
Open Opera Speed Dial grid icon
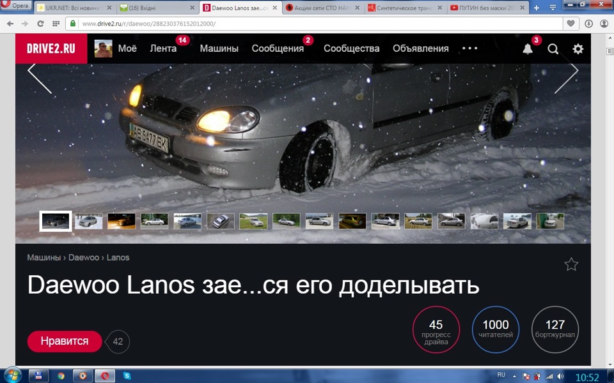(x=56, y=24)
